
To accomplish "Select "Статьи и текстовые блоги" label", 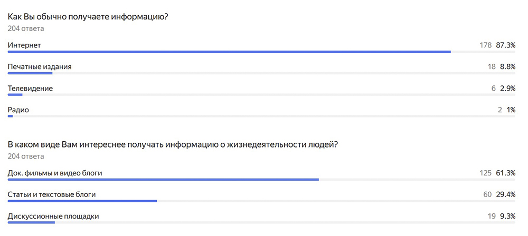I will point(52,195).
